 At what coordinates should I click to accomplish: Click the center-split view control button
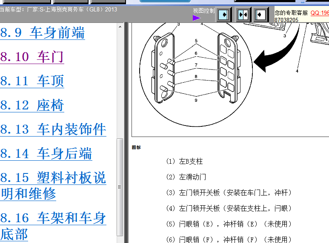243,14
